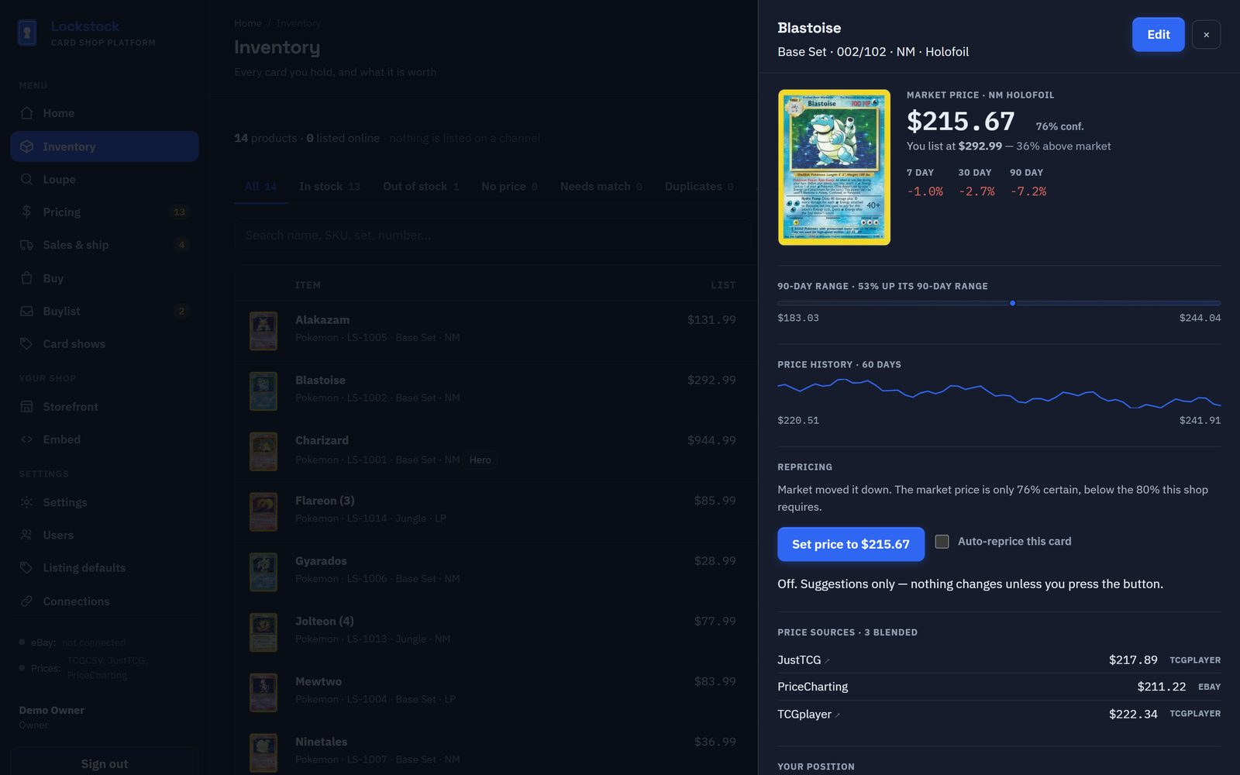The image size is (1240, 775).
Task: Click the Sales & ship badge showing 4
Action: pyautogui.click(x=181, y=245)
